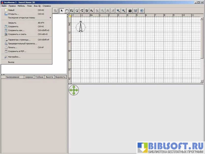Click the green 3D navigation arrows control

(74, 90)
